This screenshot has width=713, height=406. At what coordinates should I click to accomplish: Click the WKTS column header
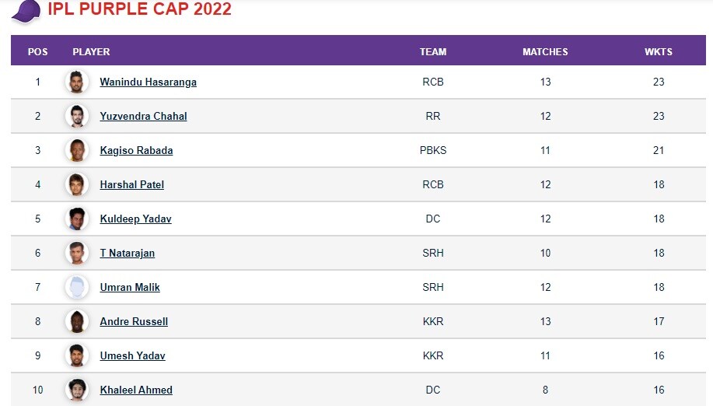tap(658, 52)
